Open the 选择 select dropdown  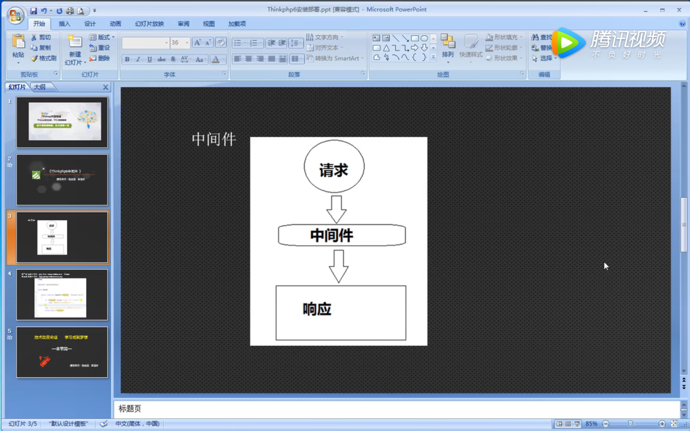point(544,58)
